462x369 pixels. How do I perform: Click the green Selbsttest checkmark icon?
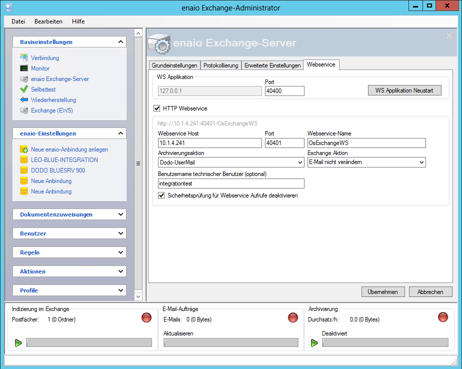[x=23, y=89]
